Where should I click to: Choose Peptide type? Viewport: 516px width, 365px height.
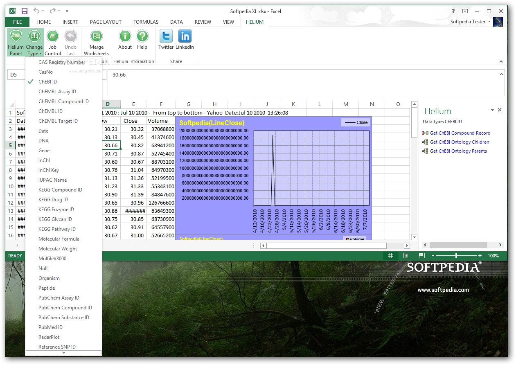click(63, 288)
